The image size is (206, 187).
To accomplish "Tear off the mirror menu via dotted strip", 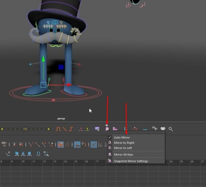I will coord(136,133).
